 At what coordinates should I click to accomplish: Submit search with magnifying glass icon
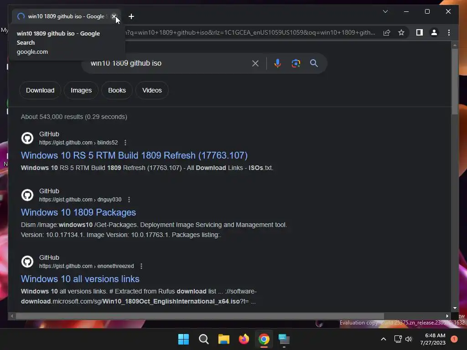pyautogui.click(x=314, y=63)
